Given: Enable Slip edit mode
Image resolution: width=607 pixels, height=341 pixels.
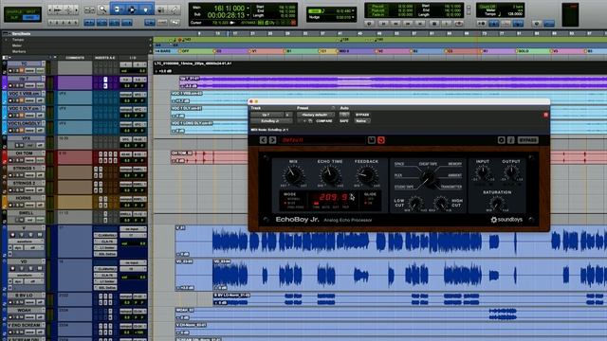Looking at the screenshot, I should (x=14, y=18).
